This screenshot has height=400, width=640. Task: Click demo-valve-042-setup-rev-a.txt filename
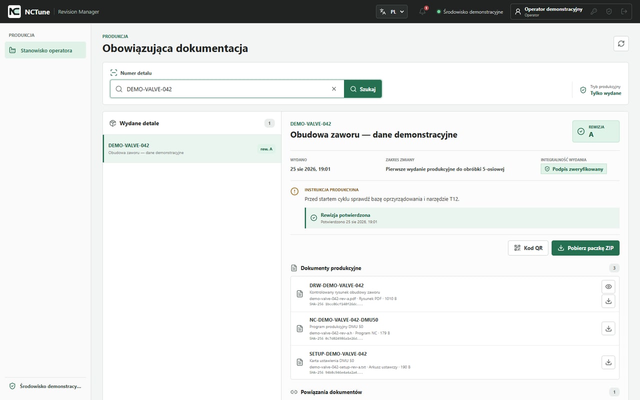pos(337,366)
